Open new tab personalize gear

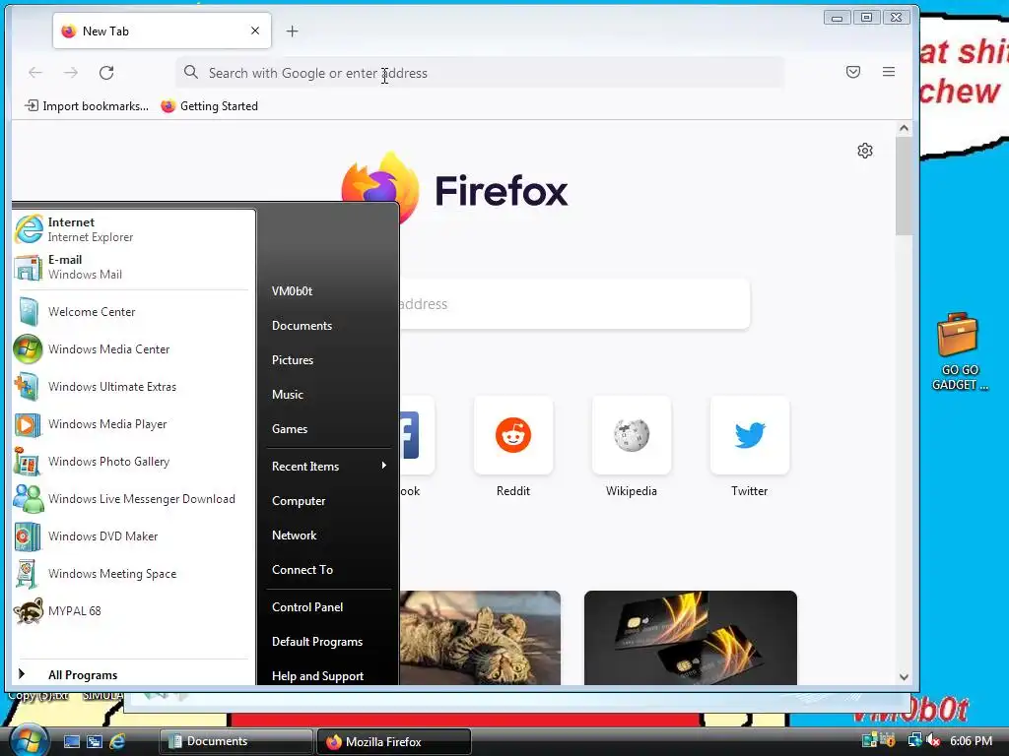pos(865,151)
